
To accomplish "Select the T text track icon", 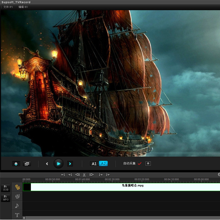I will [x=17, y=215].
